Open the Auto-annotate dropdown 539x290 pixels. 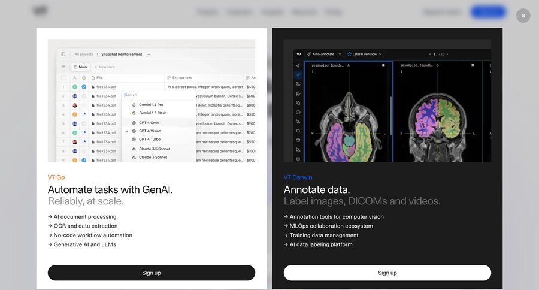(324, 54)
